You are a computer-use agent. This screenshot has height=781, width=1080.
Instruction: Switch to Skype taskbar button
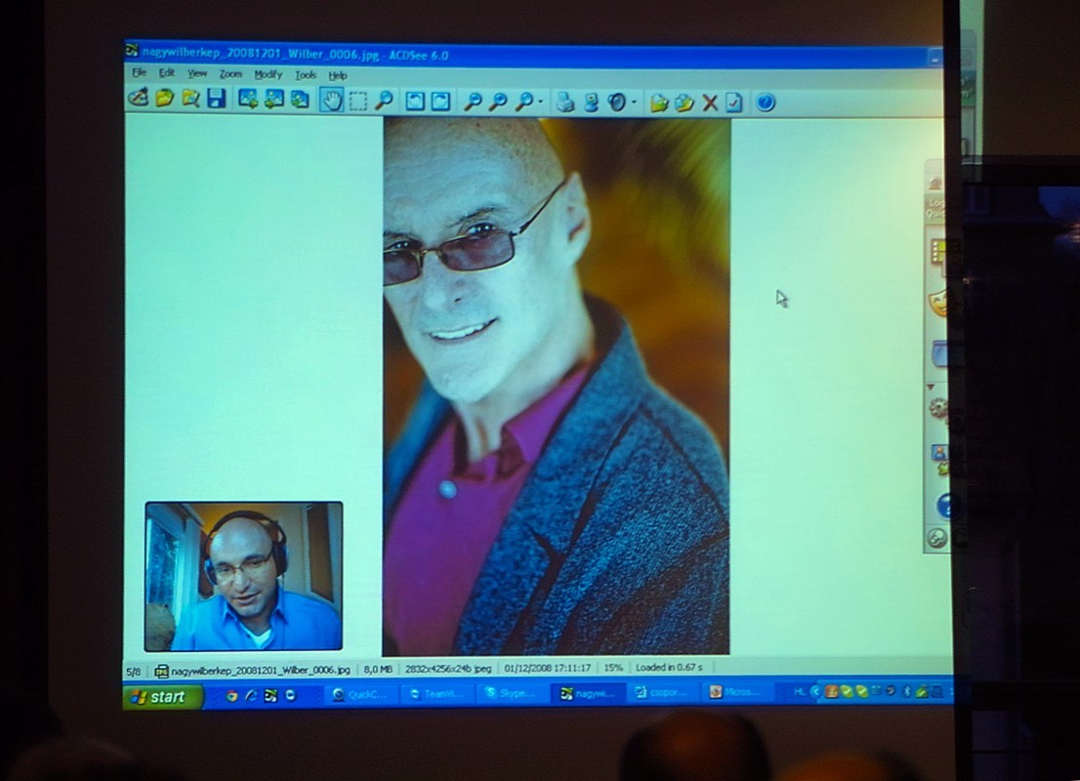[x=512, y=693]
